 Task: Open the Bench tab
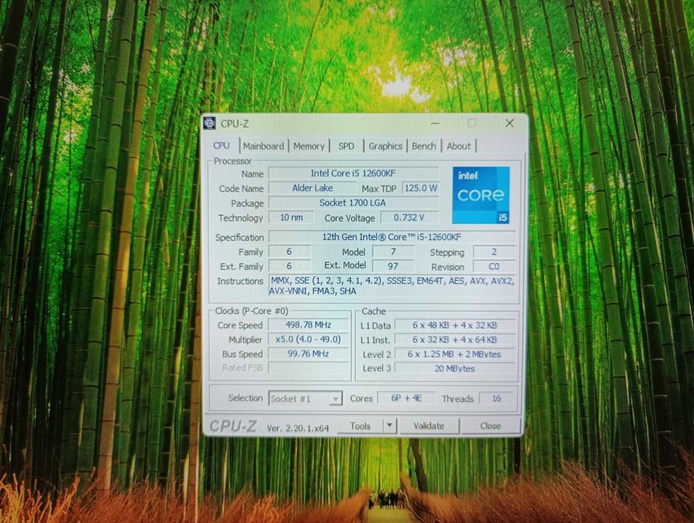pyautogui.click(x=424, y=146)
